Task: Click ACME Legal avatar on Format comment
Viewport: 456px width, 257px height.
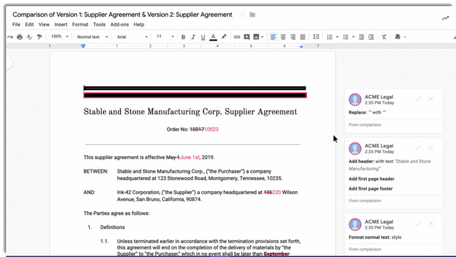Action: (355, 224)
